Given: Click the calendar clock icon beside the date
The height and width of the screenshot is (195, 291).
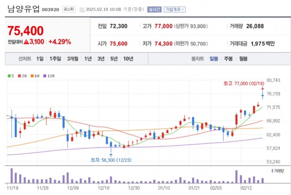Looking at the screenshot, I should pos(82,10).
